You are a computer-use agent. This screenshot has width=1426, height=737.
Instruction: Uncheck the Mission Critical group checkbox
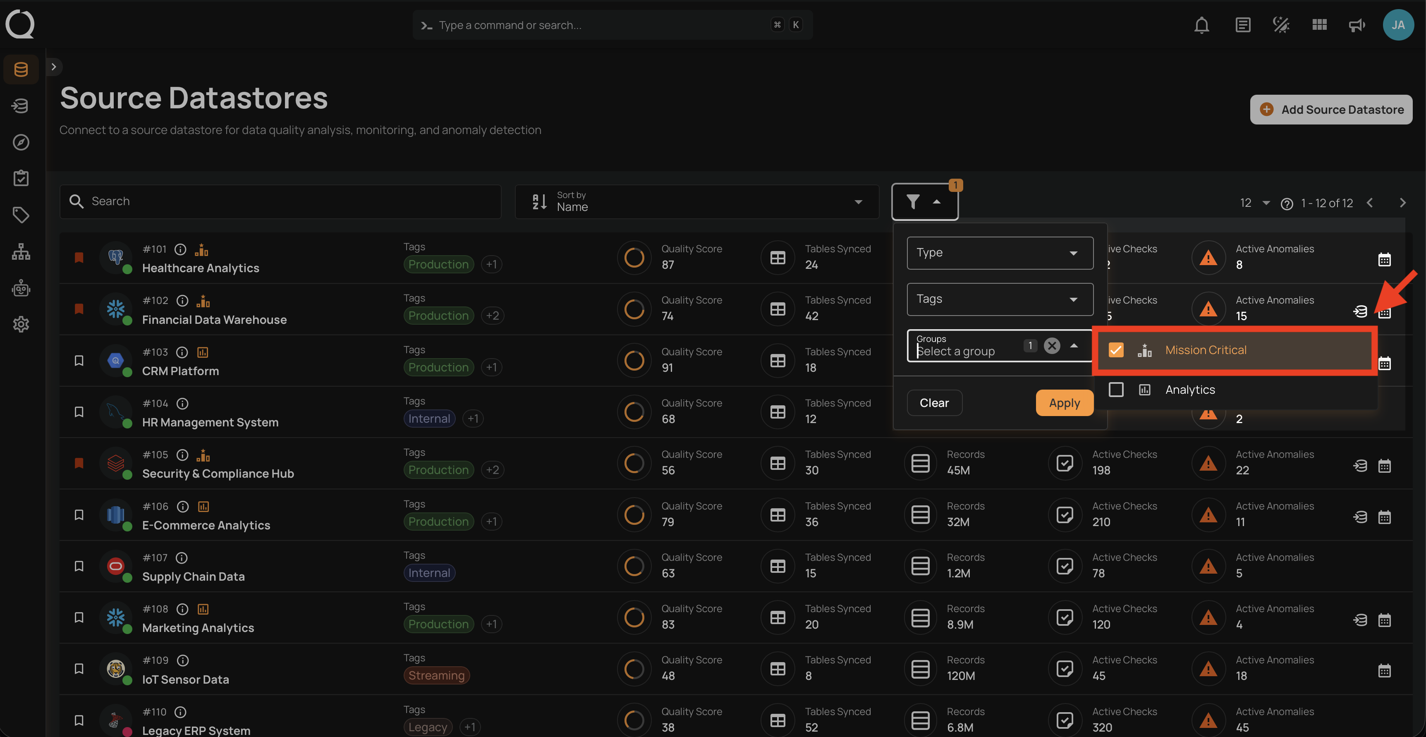pos(1116,350)
